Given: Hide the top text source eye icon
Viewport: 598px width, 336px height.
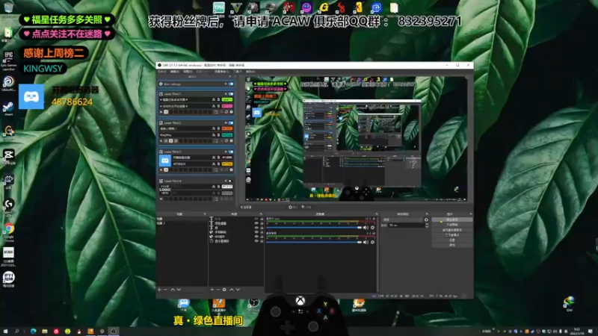Looking at the screenshot, I should point(256,219).
